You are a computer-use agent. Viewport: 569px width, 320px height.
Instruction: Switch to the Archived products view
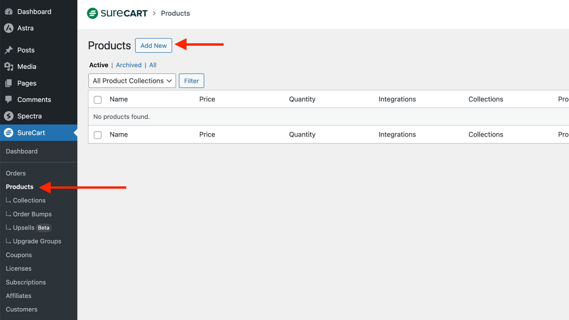[129, 65]
